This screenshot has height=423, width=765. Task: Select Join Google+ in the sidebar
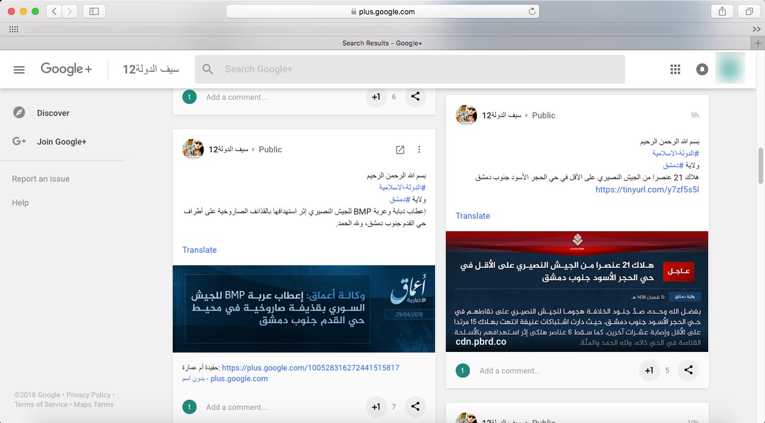[62, 142]
